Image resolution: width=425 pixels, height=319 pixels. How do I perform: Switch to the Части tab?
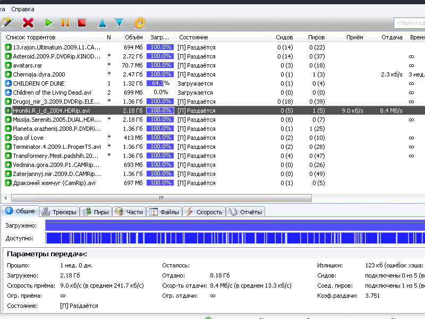coord(129,212)
